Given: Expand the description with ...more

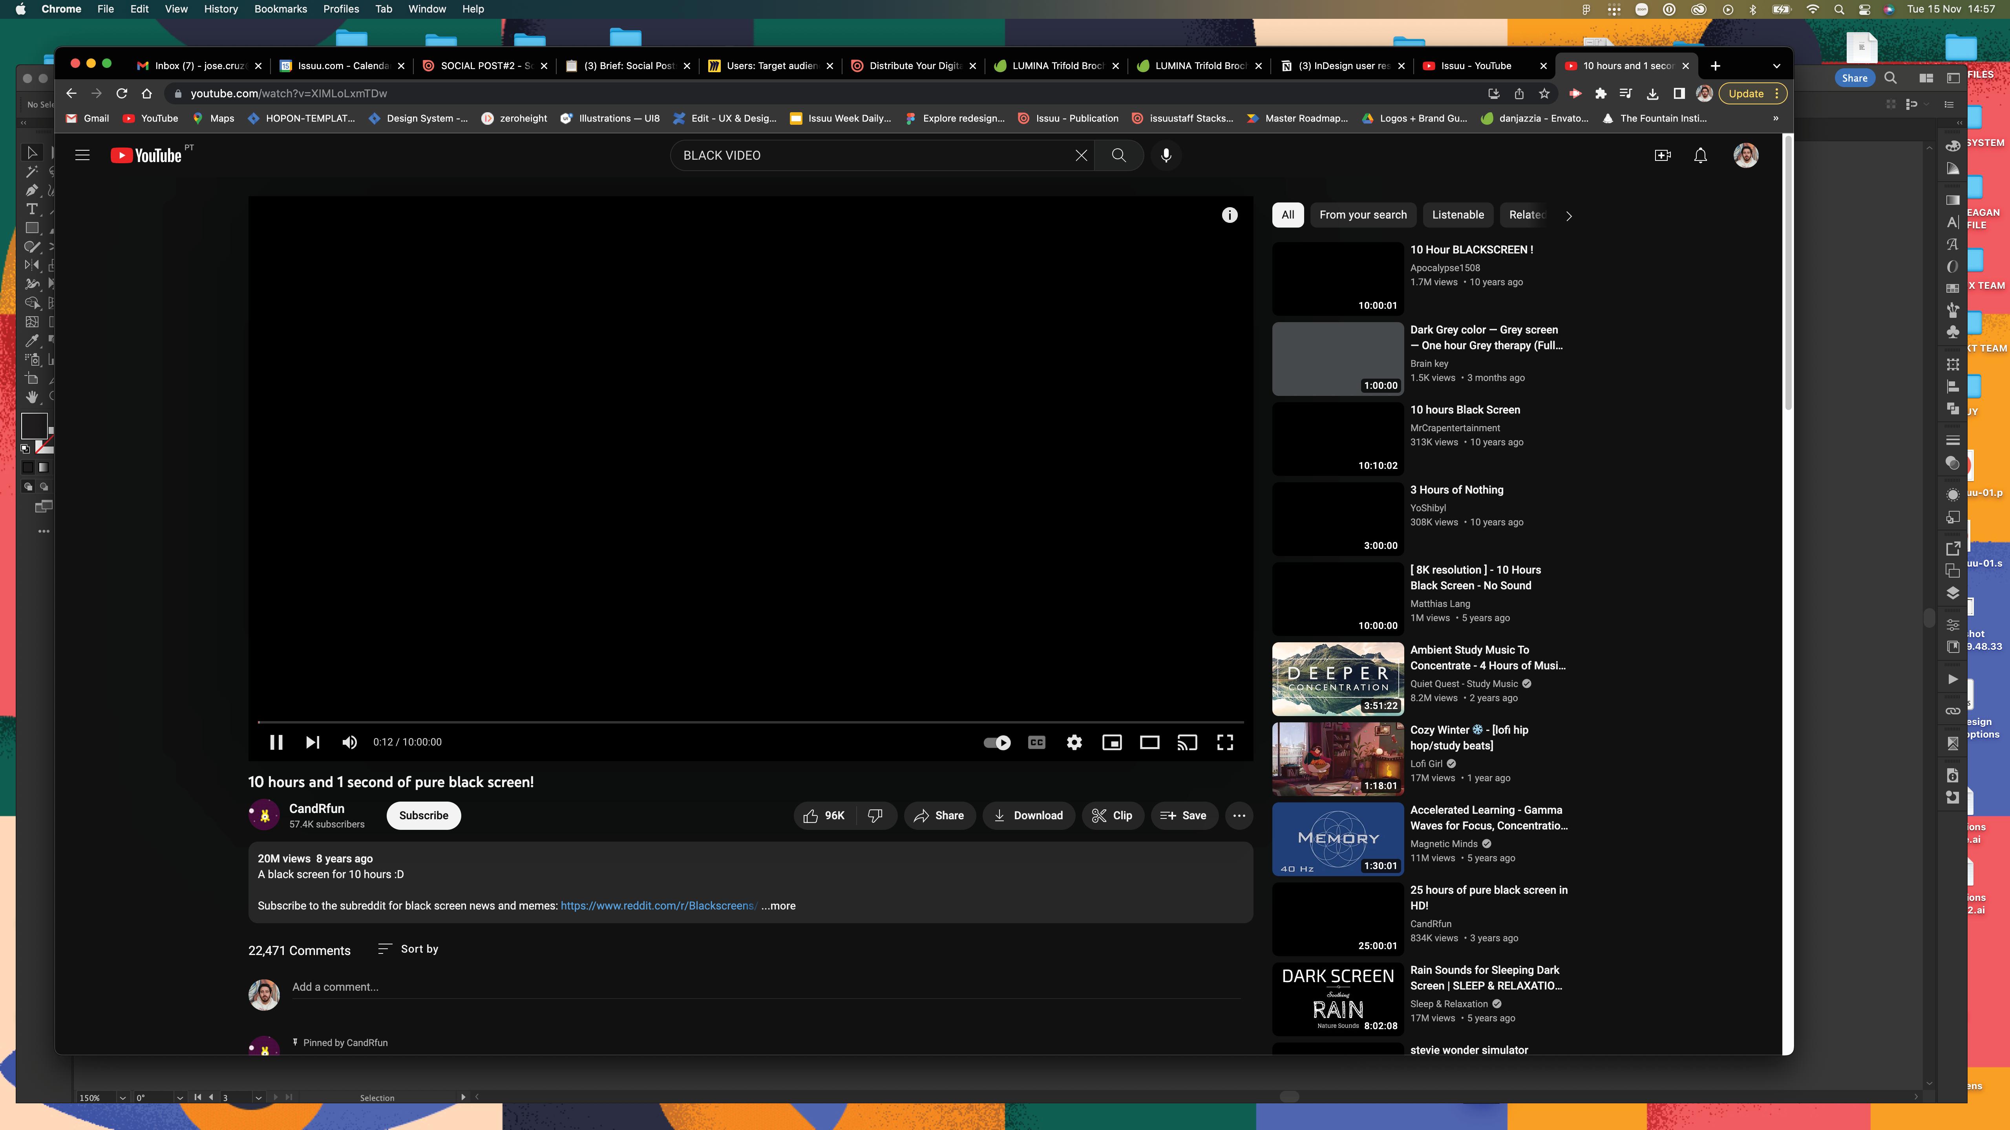Looking at the screenshot, I should pyautogui.click(x=779, y=906).
